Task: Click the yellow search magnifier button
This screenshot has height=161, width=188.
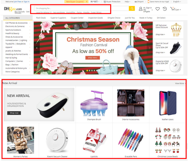Action: point(132,8)
